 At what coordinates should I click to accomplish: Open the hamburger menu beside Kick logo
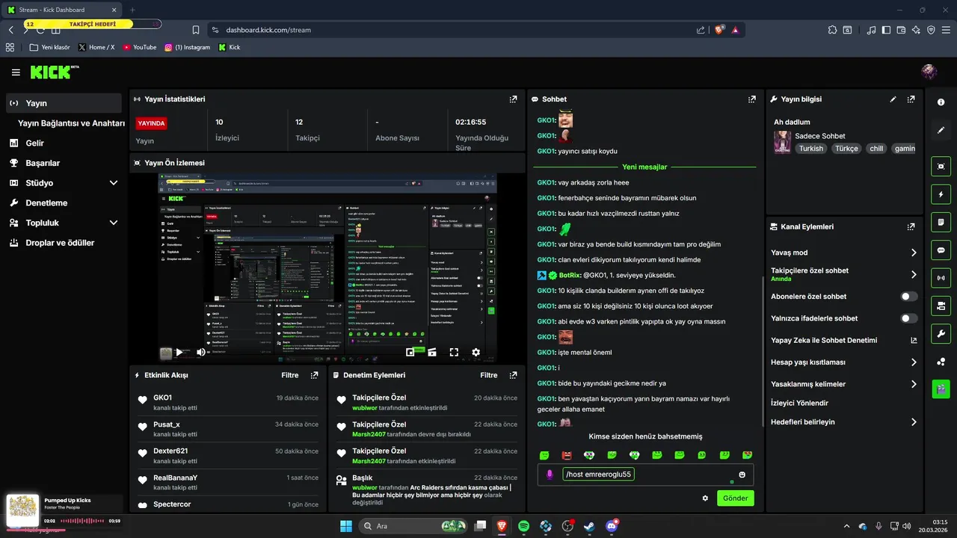[16, 72]
